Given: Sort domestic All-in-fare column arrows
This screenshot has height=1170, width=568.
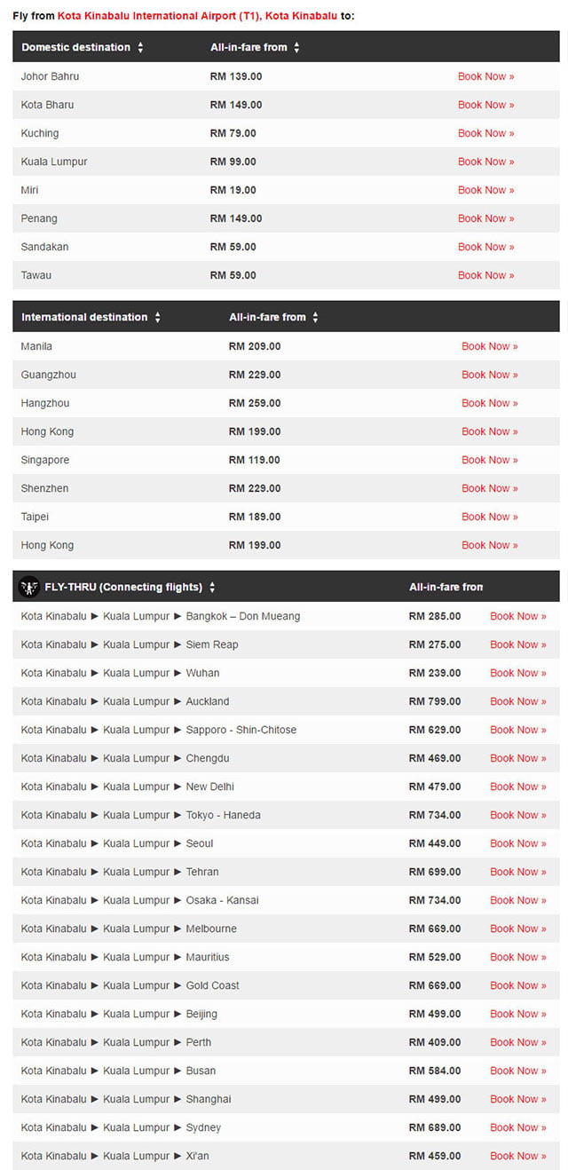Looking at the screenshot, I should click(296, 48).
